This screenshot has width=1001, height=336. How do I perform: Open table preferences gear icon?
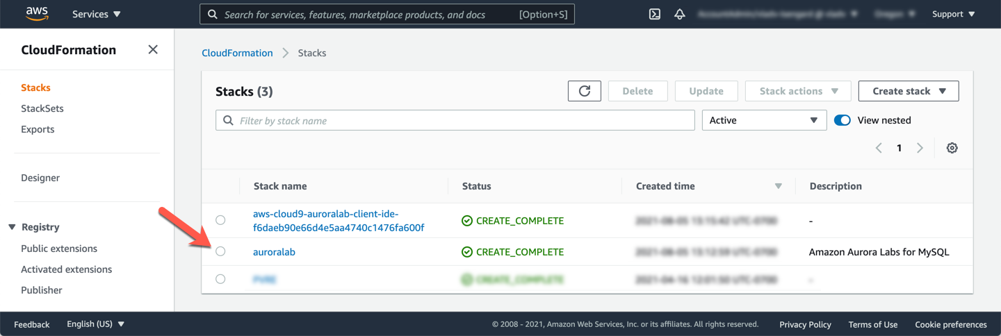pyautogui.click(x=952, y=148)
